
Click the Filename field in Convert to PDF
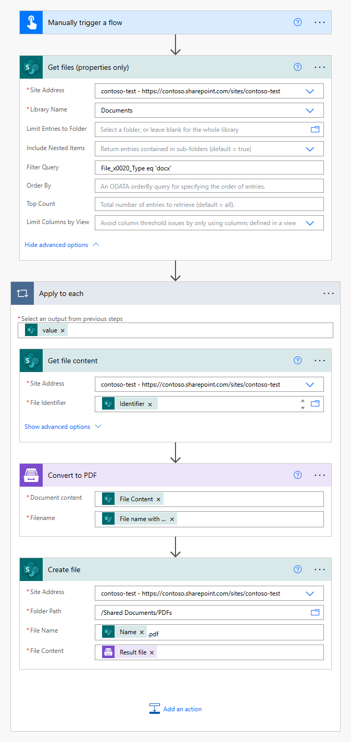(x=209, y=519)
